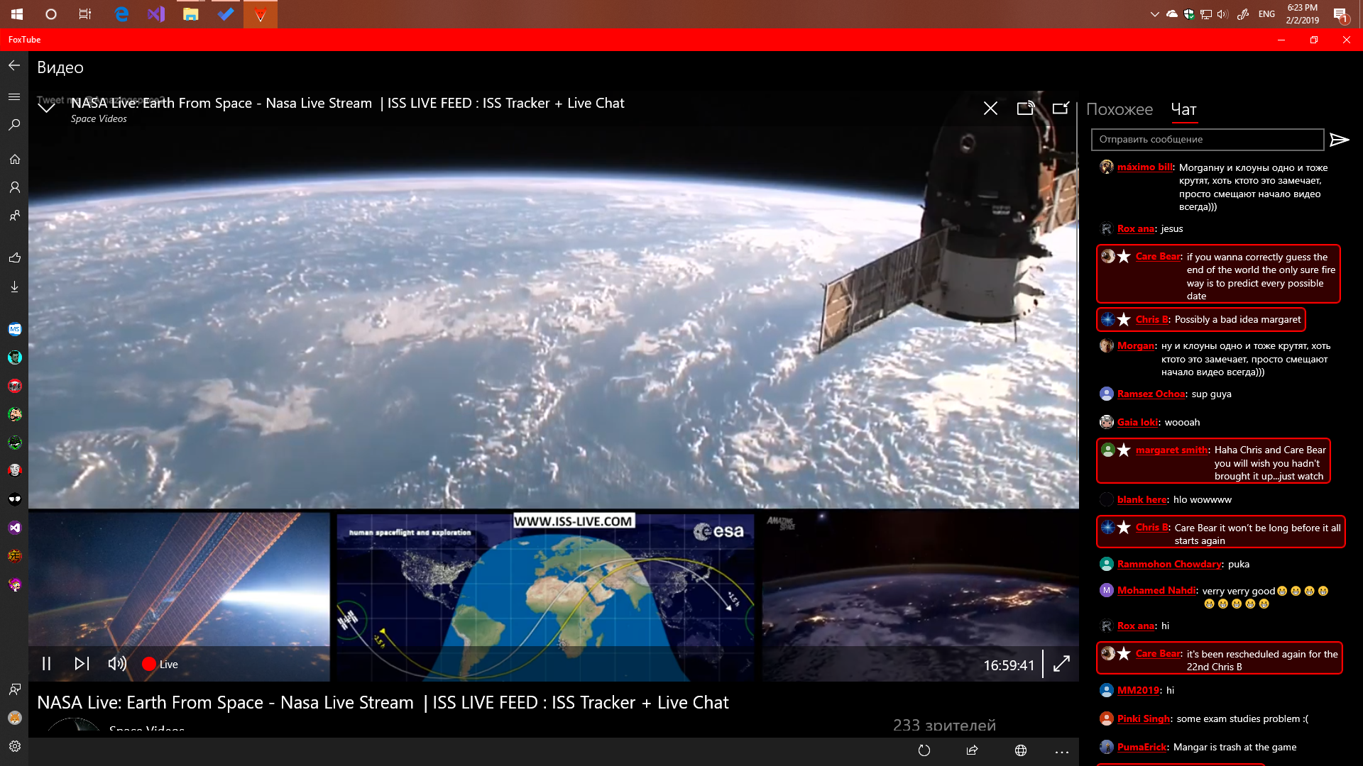The image size is (1363, 766).
Task: Click the cast to device icon
Action: click(1025, 108)
